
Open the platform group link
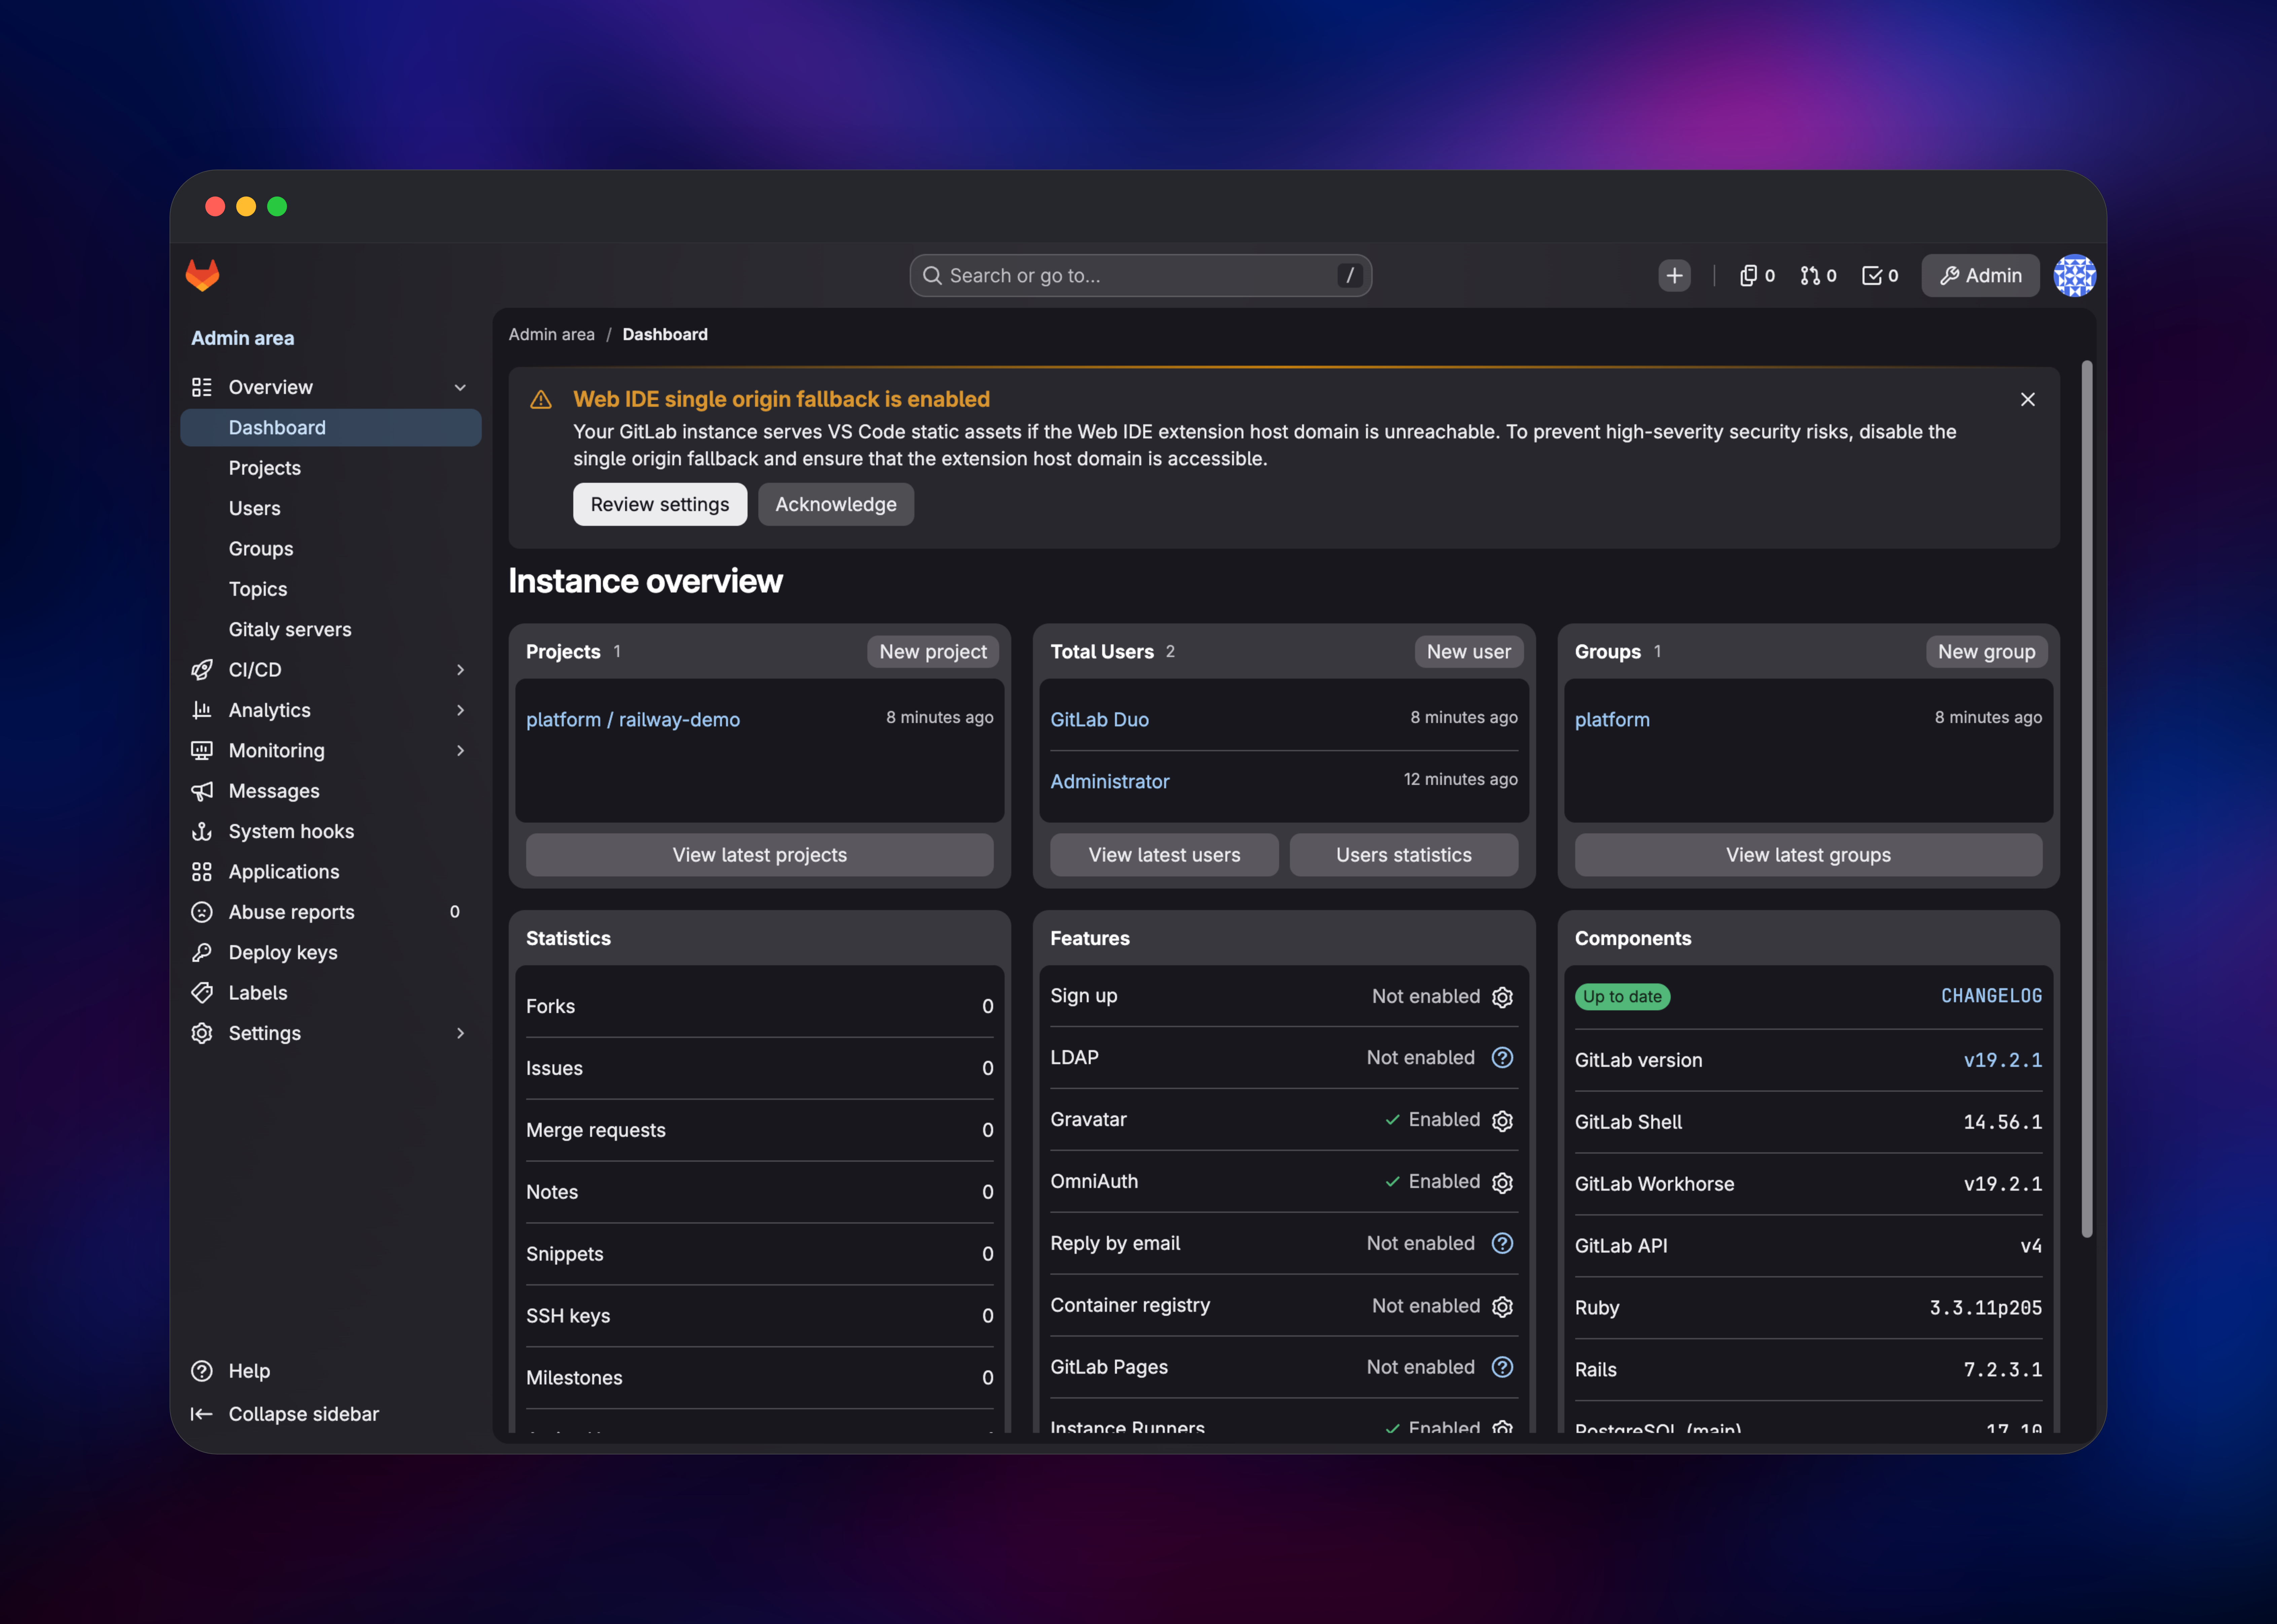[1612, 720]
